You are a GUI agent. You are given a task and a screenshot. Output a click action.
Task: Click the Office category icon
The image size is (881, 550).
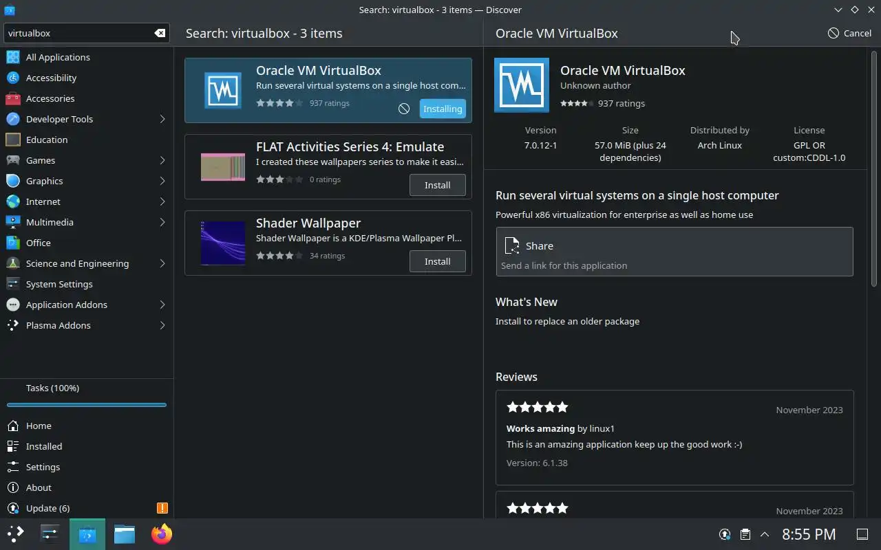click(12, 243)
